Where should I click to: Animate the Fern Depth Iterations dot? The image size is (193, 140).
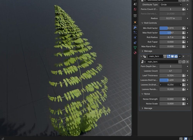(x=188, y=67)
